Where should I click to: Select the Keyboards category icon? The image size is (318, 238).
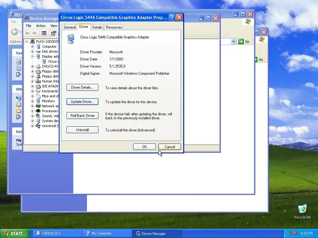coord(38,91)
